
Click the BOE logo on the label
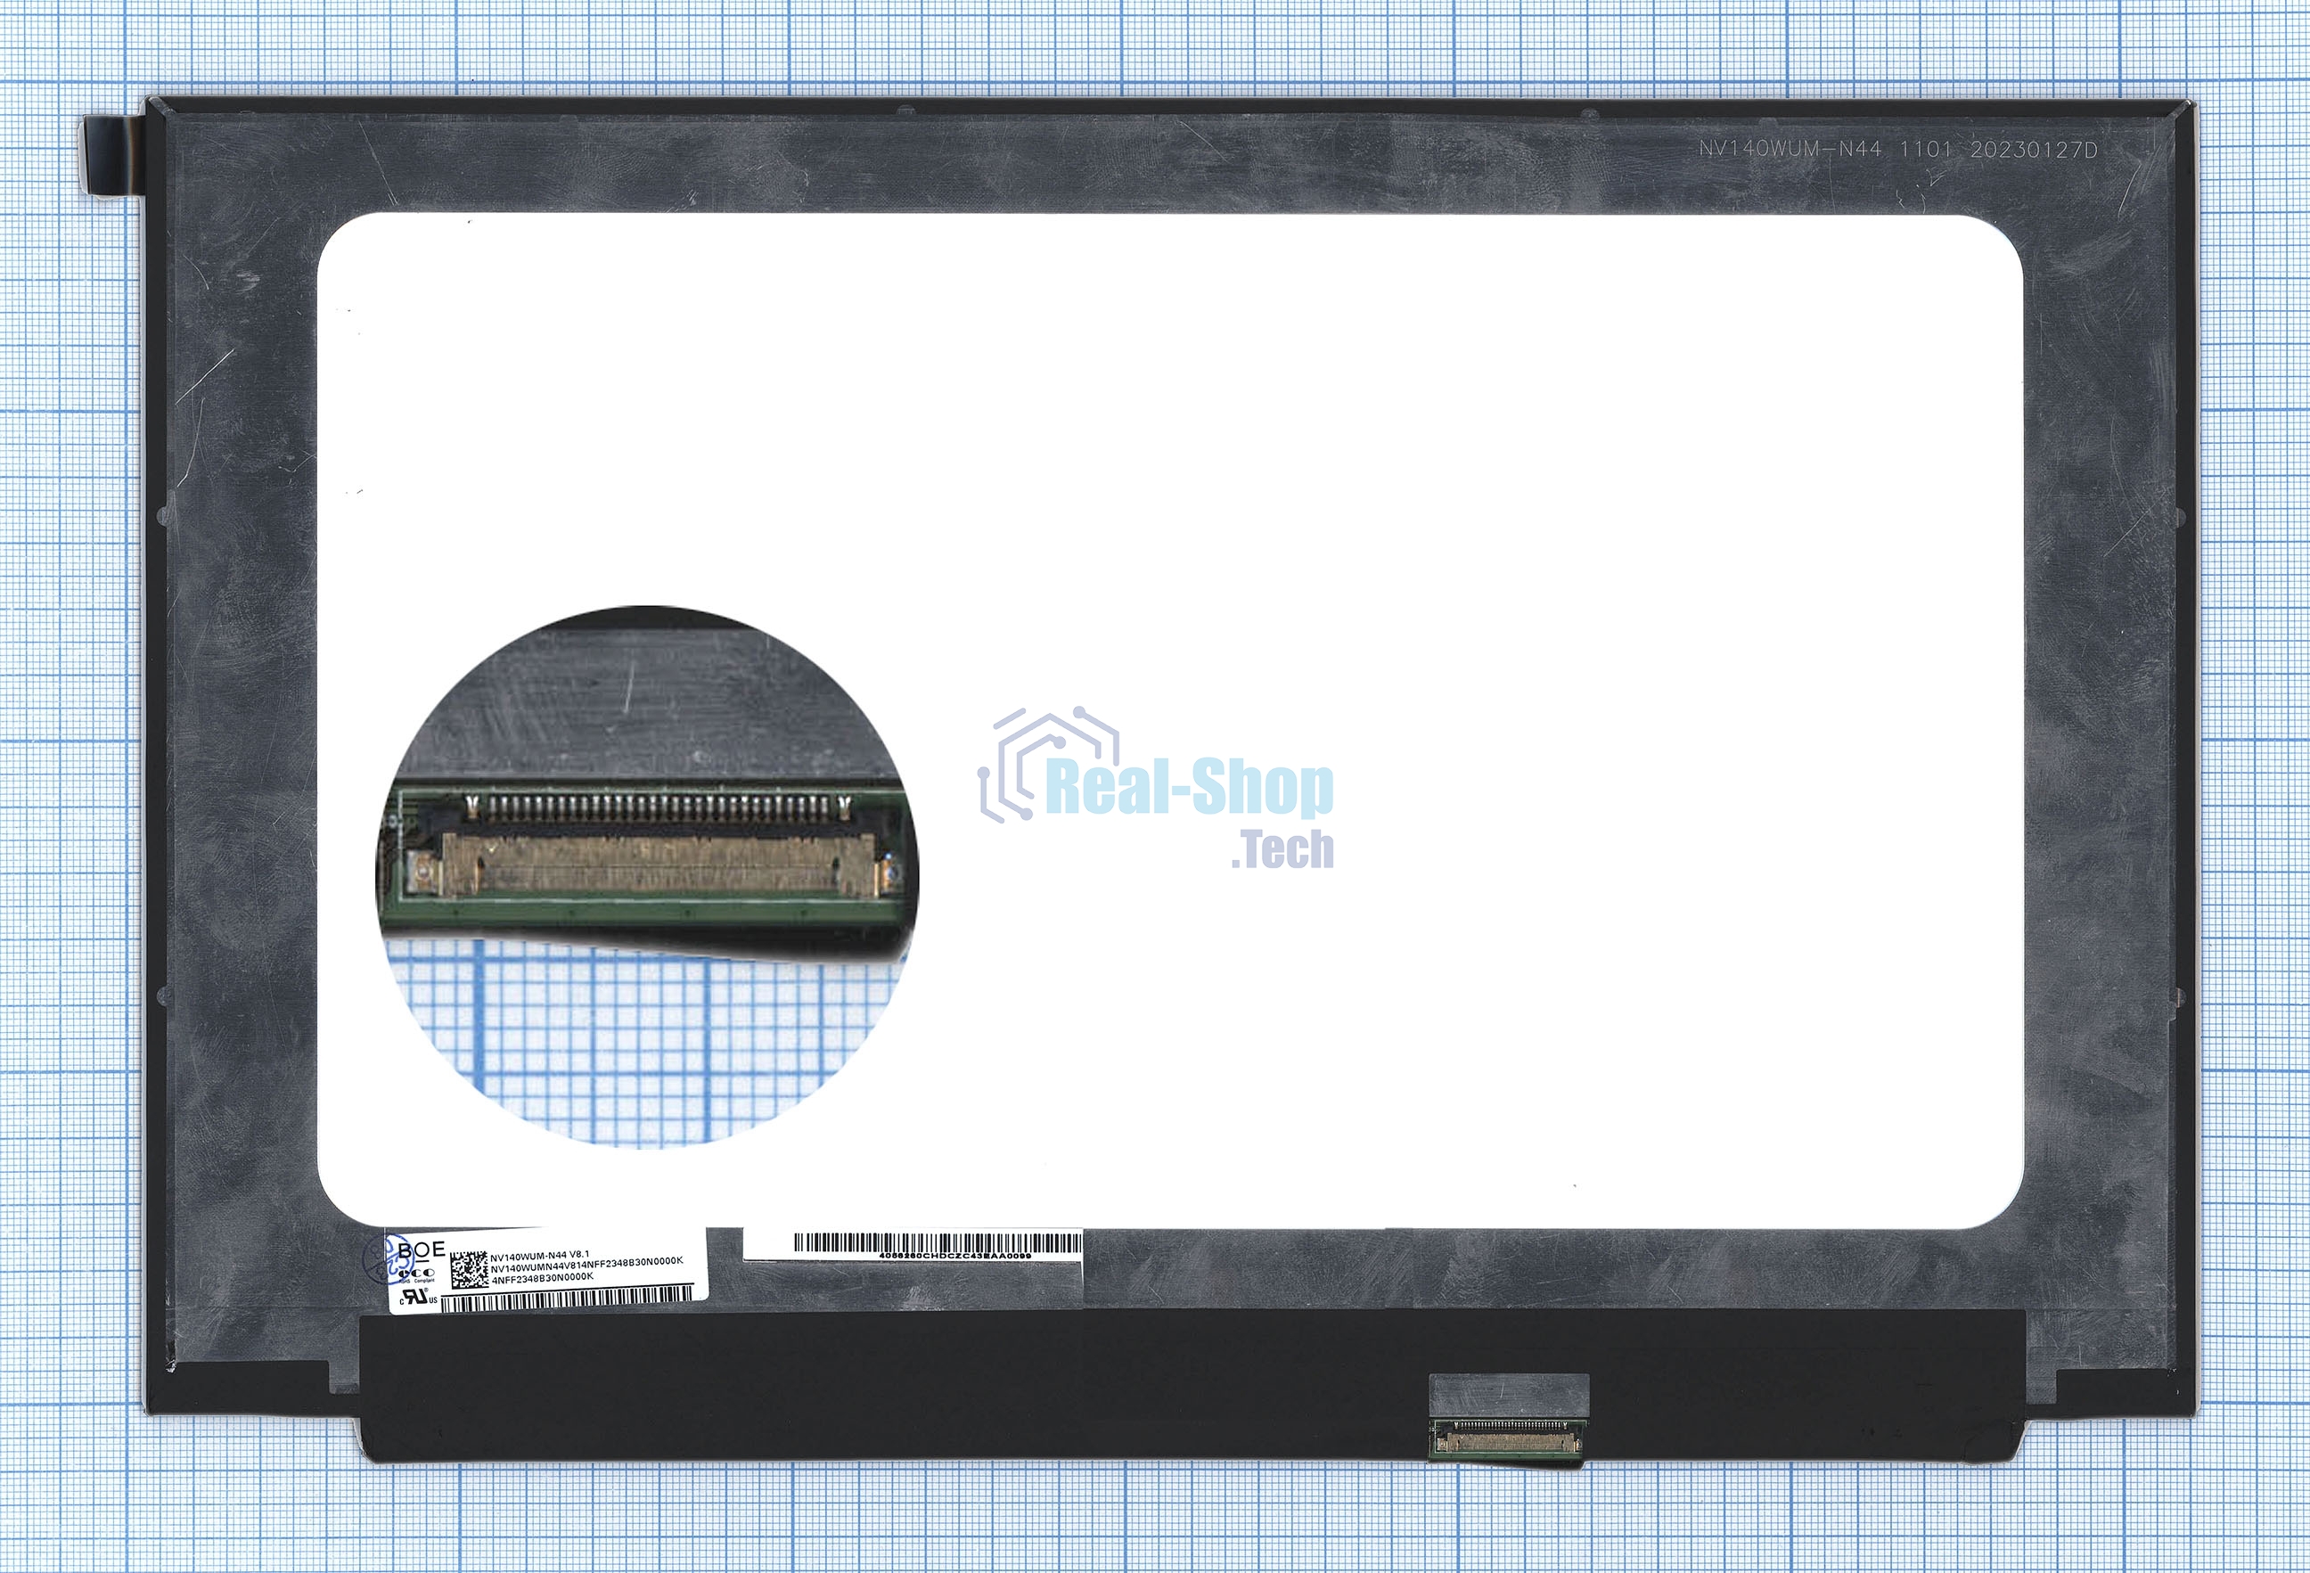click(x=422, y=1249)
